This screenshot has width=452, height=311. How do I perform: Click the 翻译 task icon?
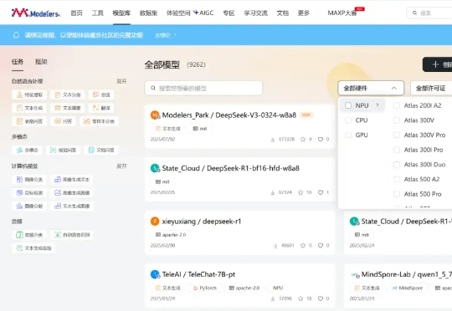click(x=96, y=108)
